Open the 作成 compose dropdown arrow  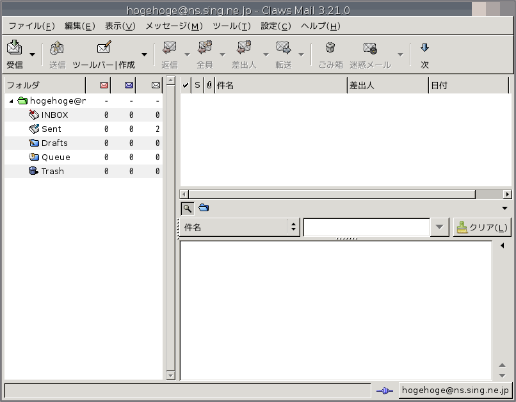click(144, 54)
